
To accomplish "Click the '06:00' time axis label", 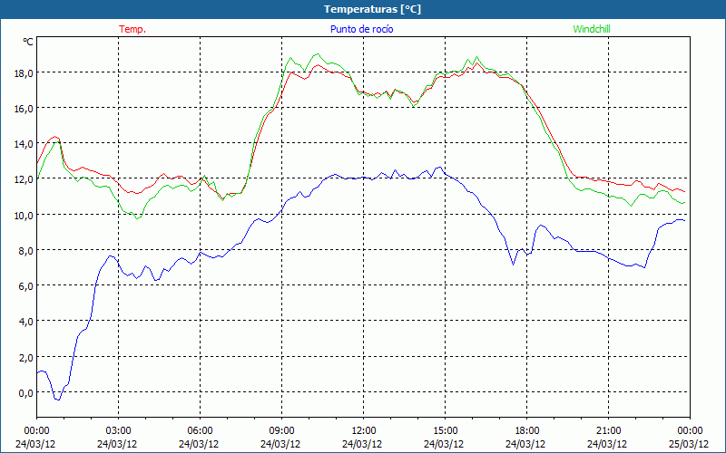I will pos(200,431).
